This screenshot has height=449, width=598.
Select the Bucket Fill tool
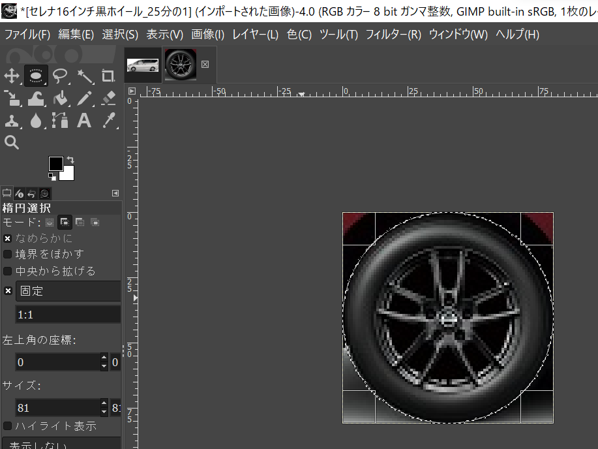[61, 99]
